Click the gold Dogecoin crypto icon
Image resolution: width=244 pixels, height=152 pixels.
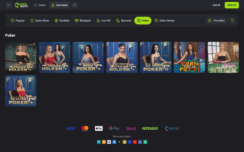[125, 142]
